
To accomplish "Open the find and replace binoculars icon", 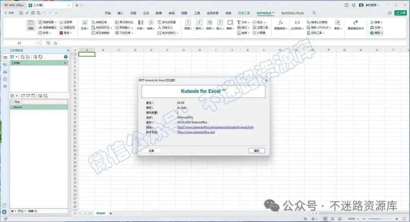I will [5, 86].
